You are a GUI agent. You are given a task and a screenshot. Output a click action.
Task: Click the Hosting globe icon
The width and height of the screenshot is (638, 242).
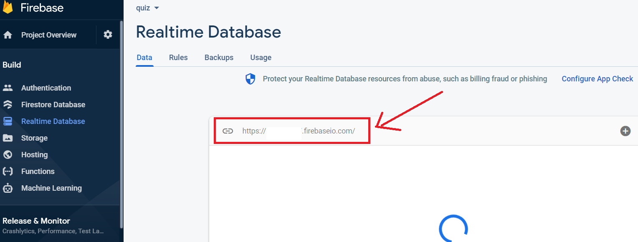point(8,155)
